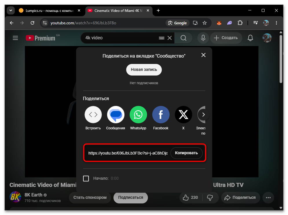Open YouTube notifications bell

pyautogui.click(x=250, y=38)
